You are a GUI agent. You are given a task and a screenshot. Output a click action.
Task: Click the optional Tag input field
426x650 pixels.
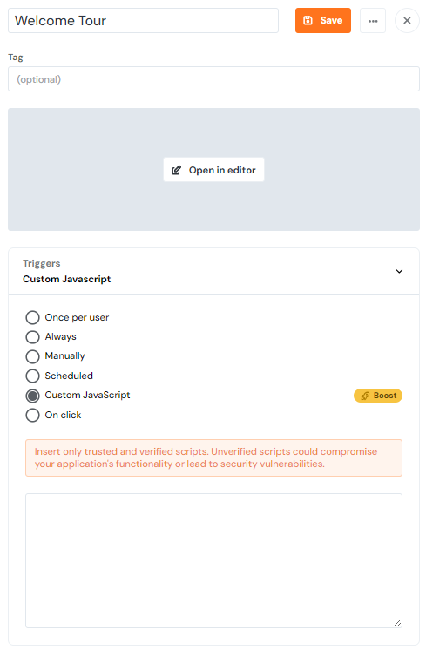(213, 78)
